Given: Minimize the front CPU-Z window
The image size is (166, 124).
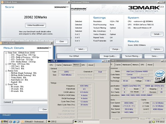Looking at the screenshot, I should pos(103,61).
